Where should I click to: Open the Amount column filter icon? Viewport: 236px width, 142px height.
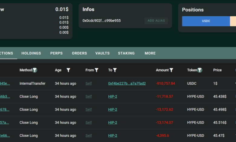click(171, 70)
